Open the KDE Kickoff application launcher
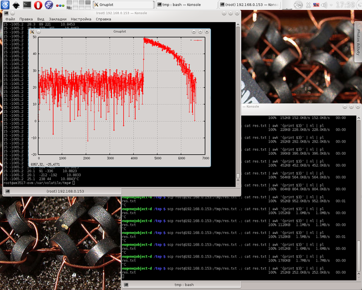Viewport: 362px width, 290px height. (5, 5)
